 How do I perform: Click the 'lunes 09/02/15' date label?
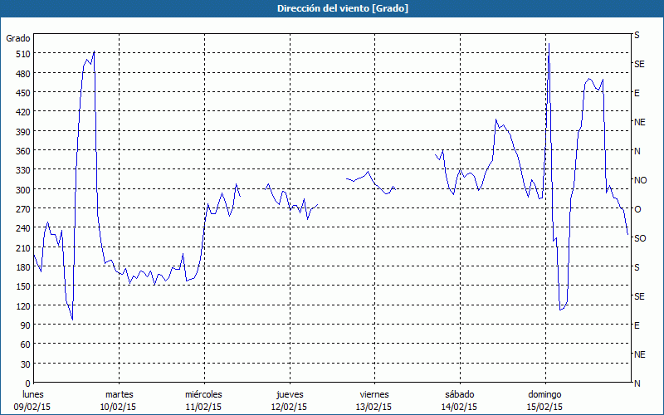pyautogui.click(x=33, y=400)
